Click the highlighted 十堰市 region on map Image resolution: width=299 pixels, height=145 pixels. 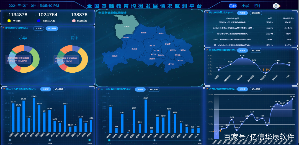(126, 27)
